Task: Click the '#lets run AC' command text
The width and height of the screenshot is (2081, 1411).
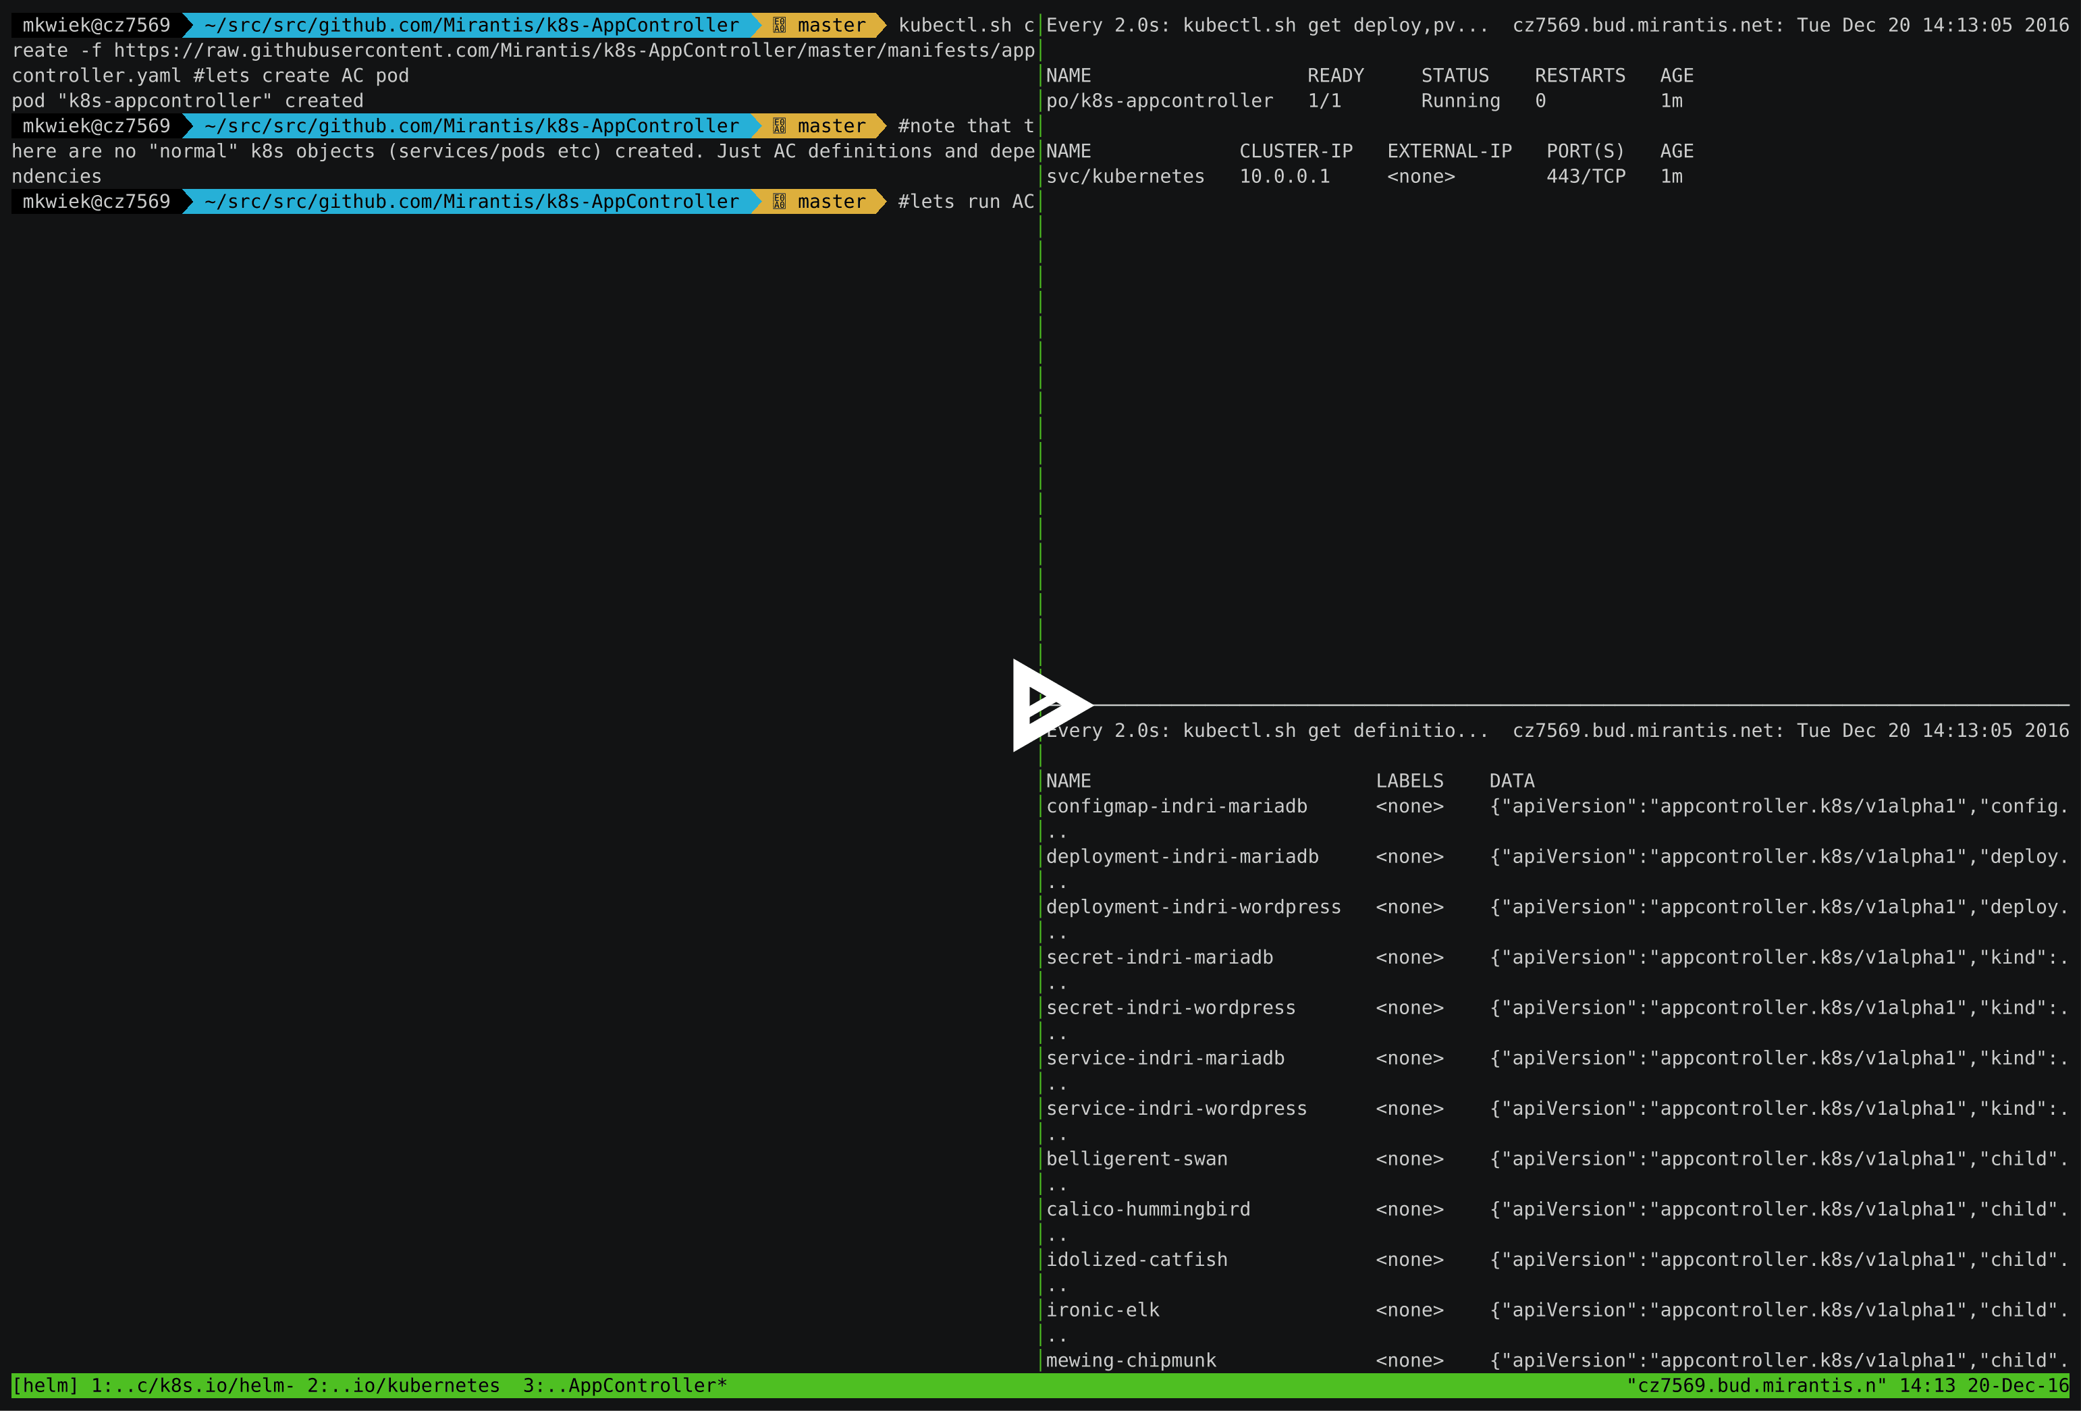Action: click(x=966, y=202)
